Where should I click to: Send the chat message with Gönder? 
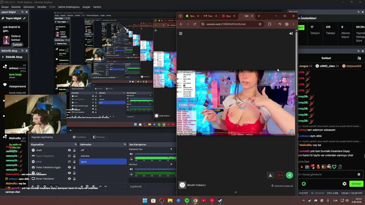pyautogui.click(x=356, y=184)
